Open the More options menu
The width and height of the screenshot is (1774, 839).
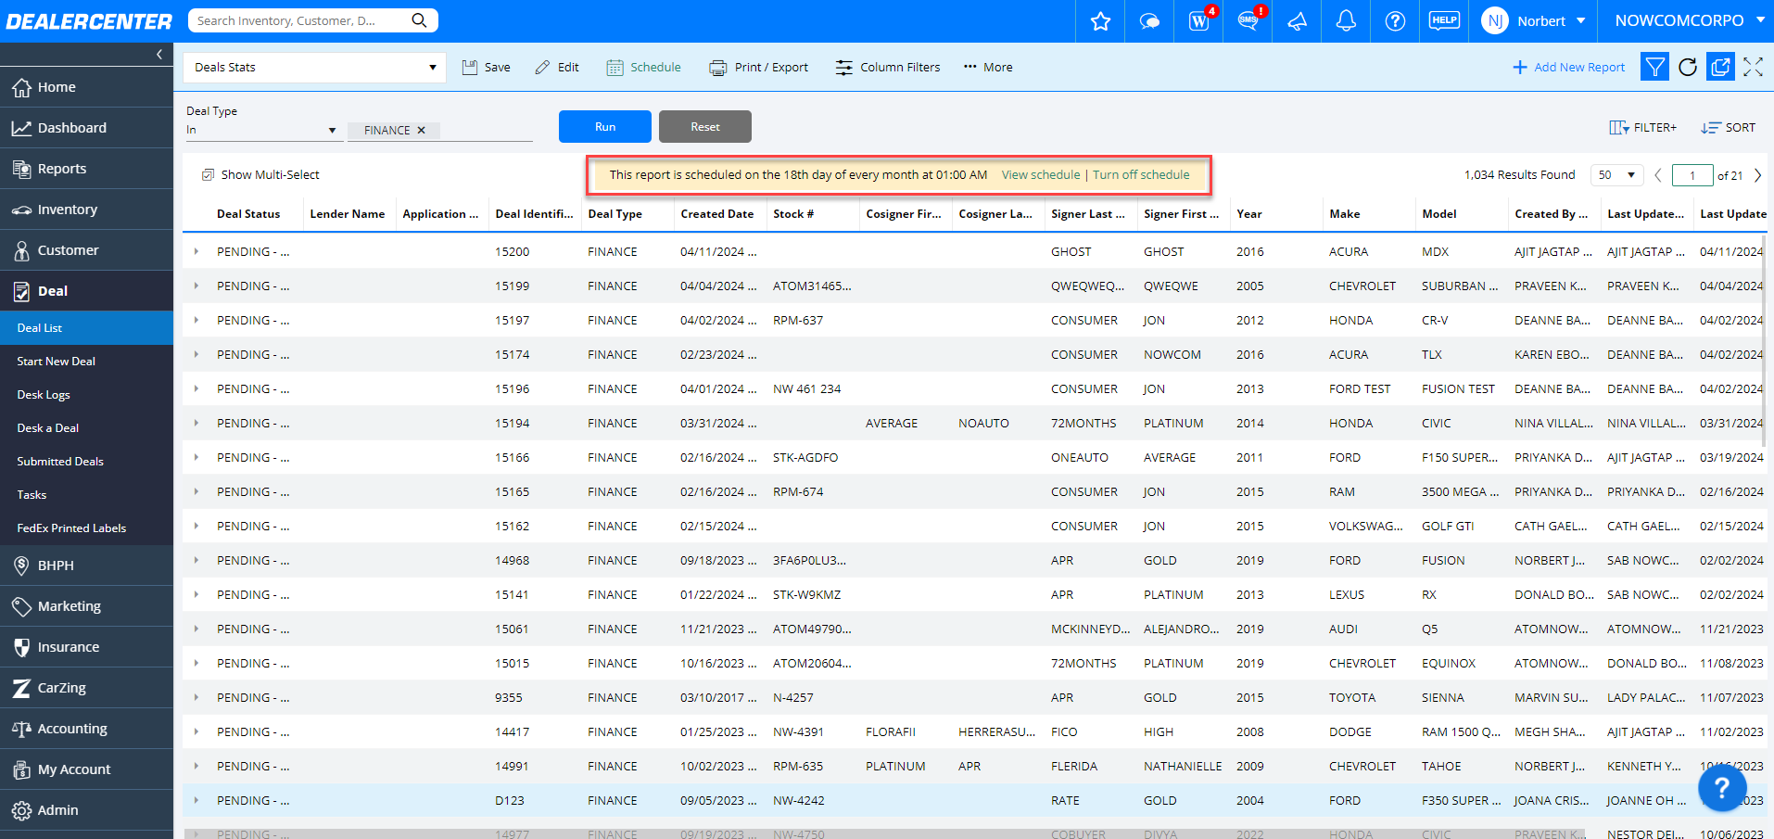pos(987,67)
